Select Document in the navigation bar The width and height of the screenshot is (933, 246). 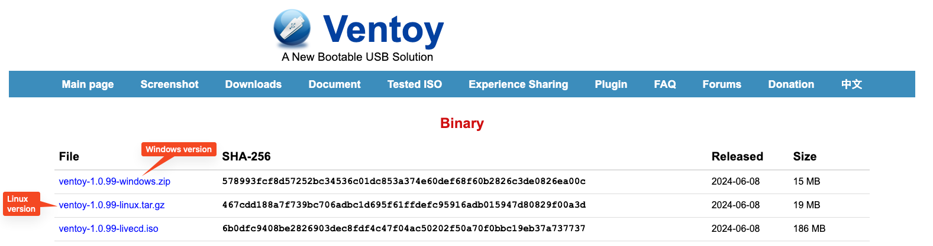click(x=334, y=84)
